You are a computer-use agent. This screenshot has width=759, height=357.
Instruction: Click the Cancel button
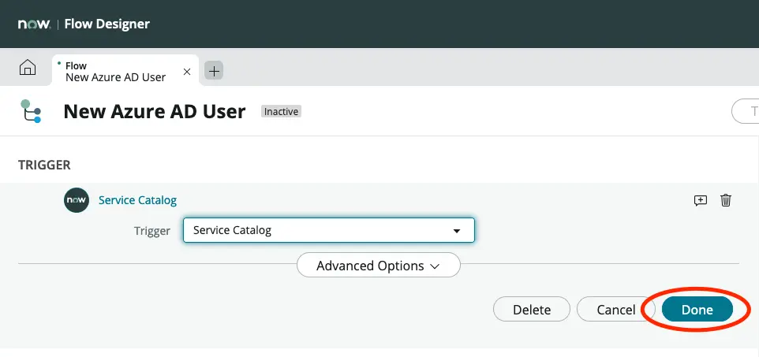coord(615,309)
